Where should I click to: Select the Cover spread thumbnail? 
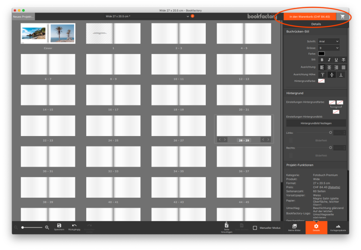pyautogui.click(x=48, y=34)
